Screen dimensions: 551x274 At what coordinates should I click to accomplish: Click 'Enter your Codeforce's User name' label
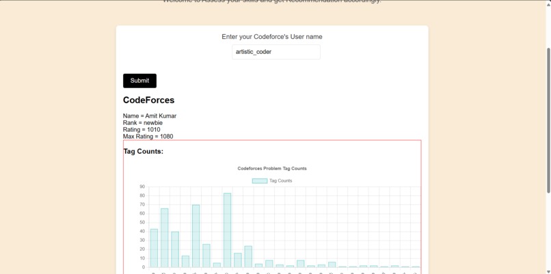pos(272,37)
